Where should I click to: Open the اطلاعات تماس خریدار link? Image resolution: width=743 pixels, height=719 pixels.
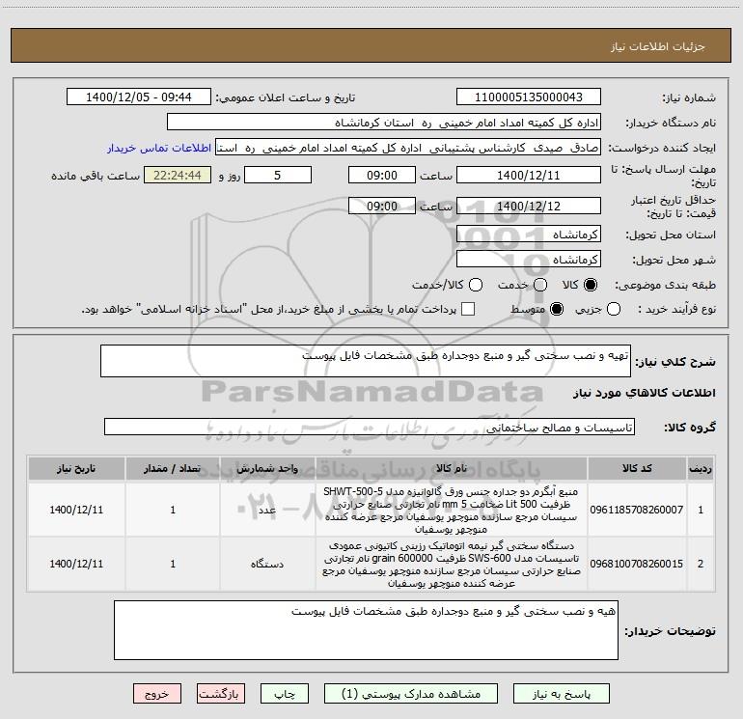(x=159, y=148)
